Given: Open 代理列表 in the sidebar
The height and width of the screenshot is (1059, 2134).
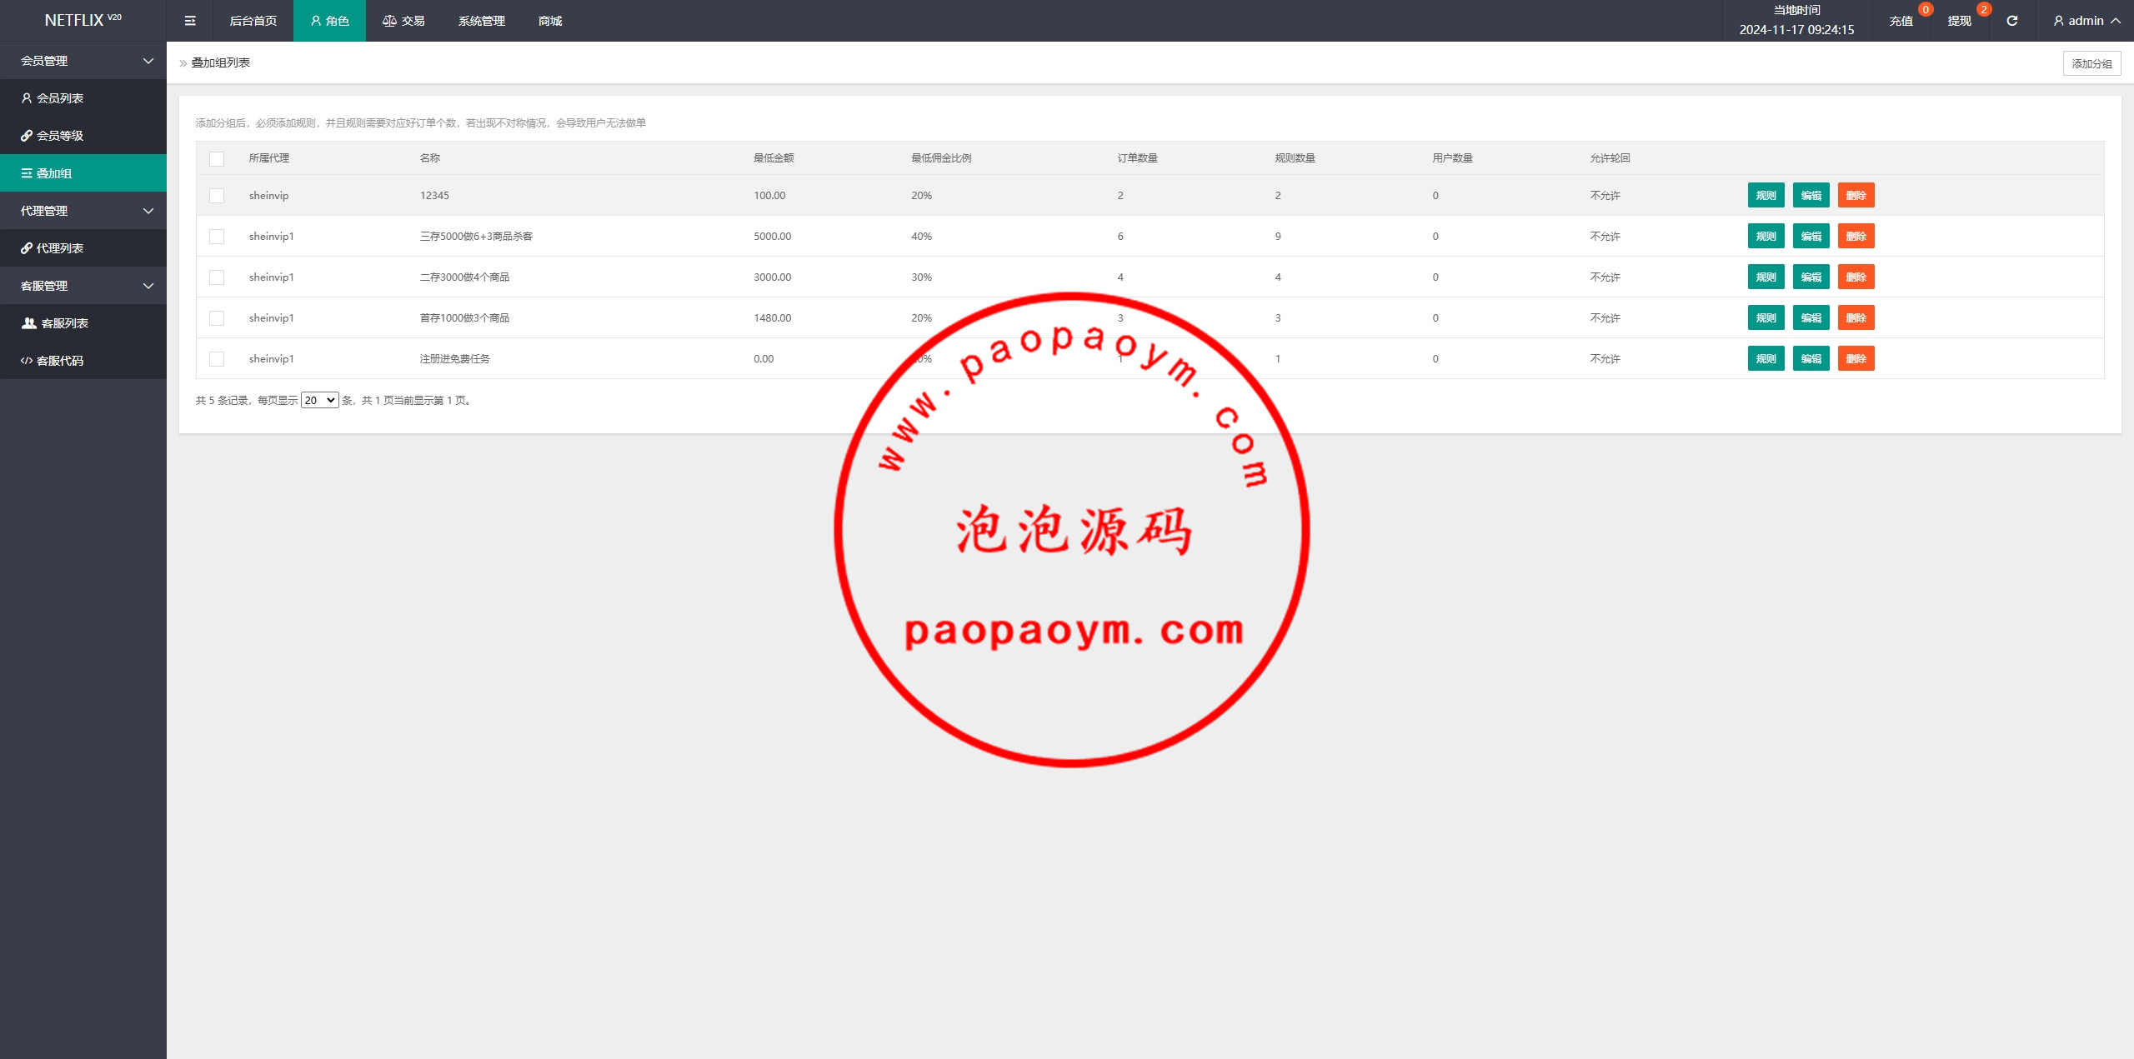Looking at the screenshot, I should pyautogui.click(x=83, y=248).
